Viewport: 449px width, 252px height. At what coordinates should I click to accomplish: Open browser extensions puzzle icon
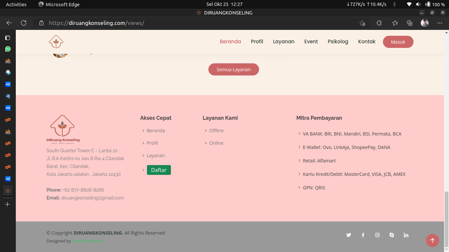pyautogui.click(x=379, y=23)
